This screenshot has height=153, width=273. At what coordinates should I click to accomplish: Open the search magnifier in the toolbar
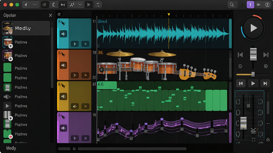[x=232, y=5]
